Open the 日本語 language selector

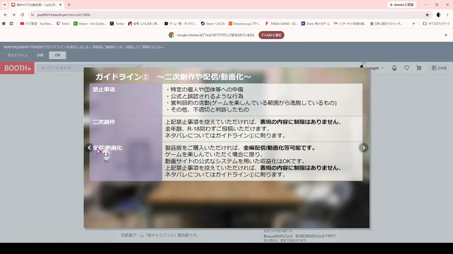coord(439,68)
